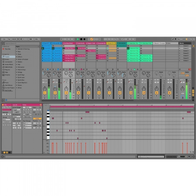Toggle track 3 activator button
The height and width of the screenshot is (196, 196).
tap(66, 93)
